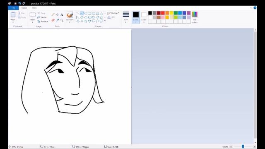Open the shape Outline dropdown
The height and width of the screenshot is (149, 265).
click(x=113, y=13)
